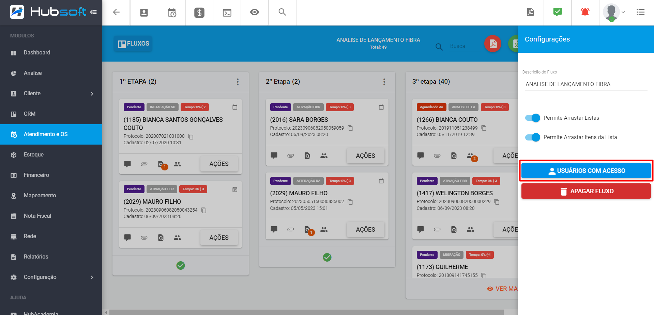Click APAGAR FLUXO button
The image size is (654, 315).
coord(586,191)
